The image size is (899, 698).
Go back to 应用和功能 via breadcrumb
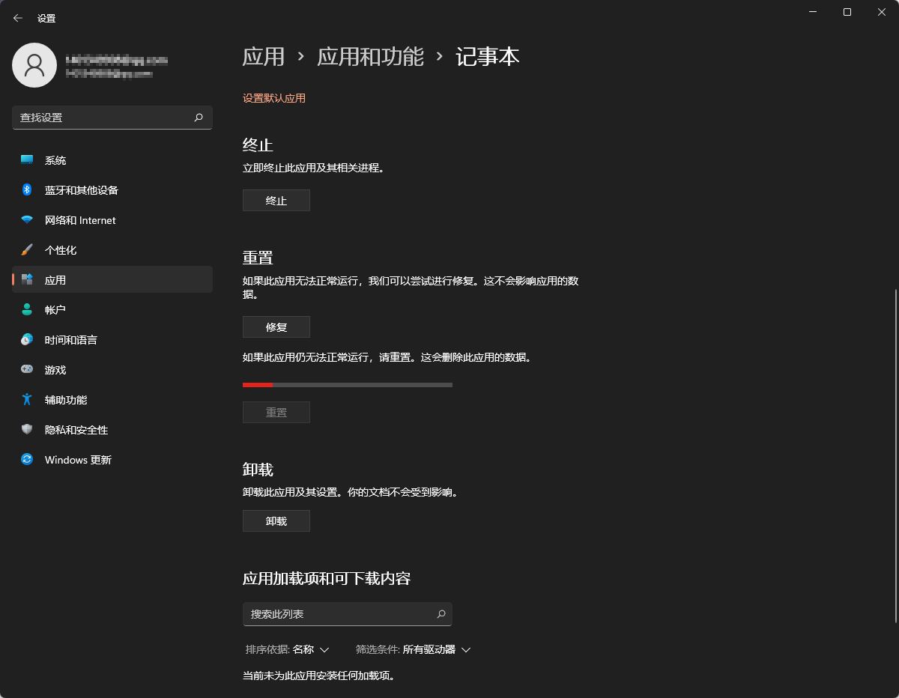point(371,56)
